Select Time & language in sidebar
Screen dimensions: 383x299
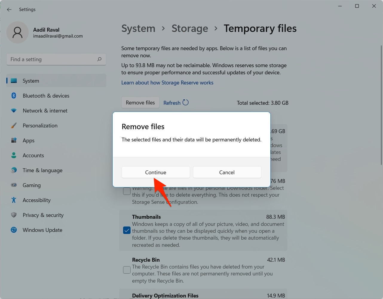pos(42,170)
